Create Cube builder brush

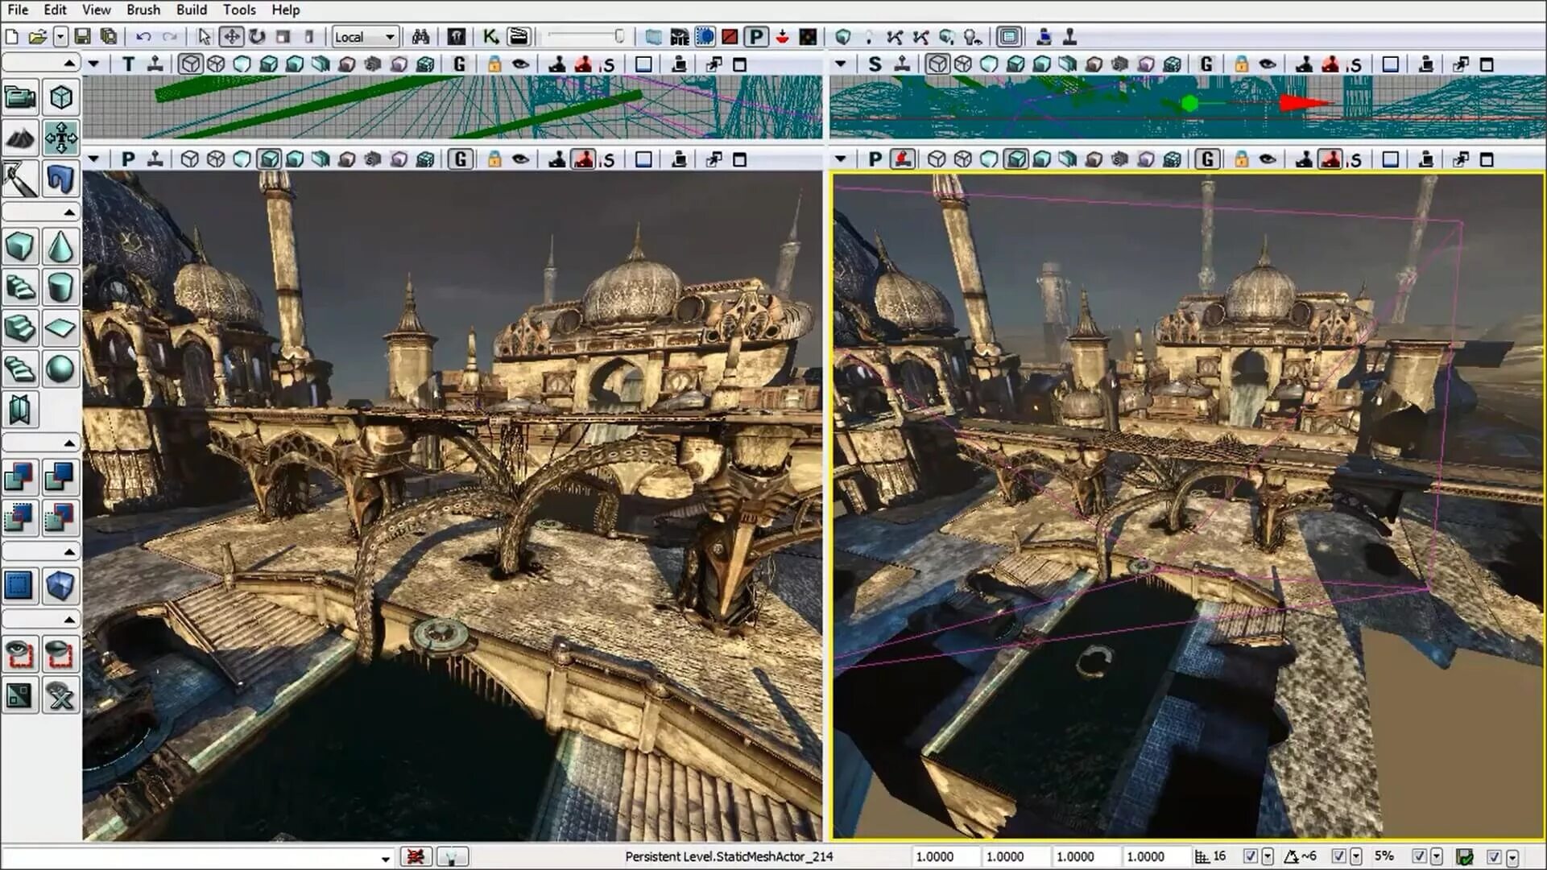click(19, 246)
